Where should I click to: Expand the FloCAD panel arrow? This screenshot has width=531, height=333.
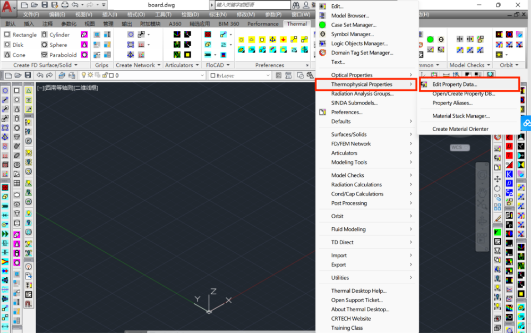pos(228,65)
